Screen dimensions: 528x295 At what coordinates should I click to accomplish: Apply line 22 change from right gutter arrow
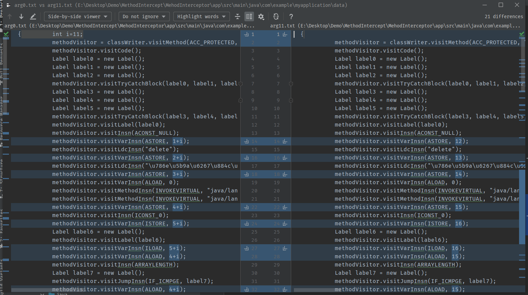tap(285, 207)
